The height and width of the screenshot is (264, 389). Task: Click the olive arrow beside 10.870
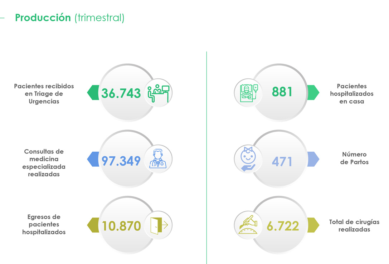pyautogui.click(x=93, y=225)
